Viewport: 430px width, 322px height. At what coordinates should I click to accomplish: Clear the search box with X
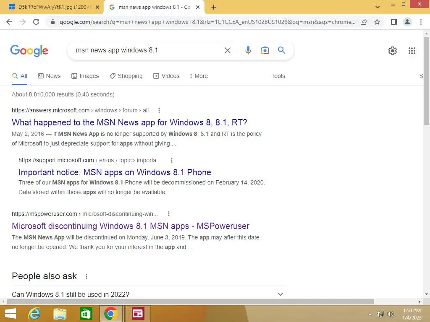click(227, 50)
